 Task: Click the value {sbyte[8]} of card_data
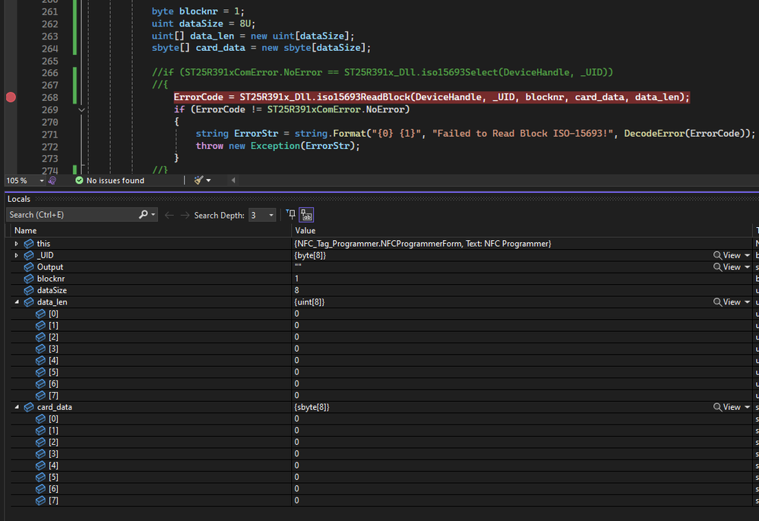[312, 407]
